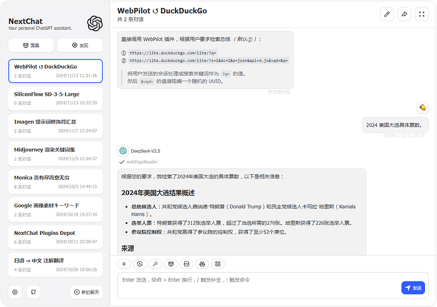This screenshot has width=437, height=307.
Task: Click the pencil edit title icon
Action: pyautogui.click(x=387, y=14)
